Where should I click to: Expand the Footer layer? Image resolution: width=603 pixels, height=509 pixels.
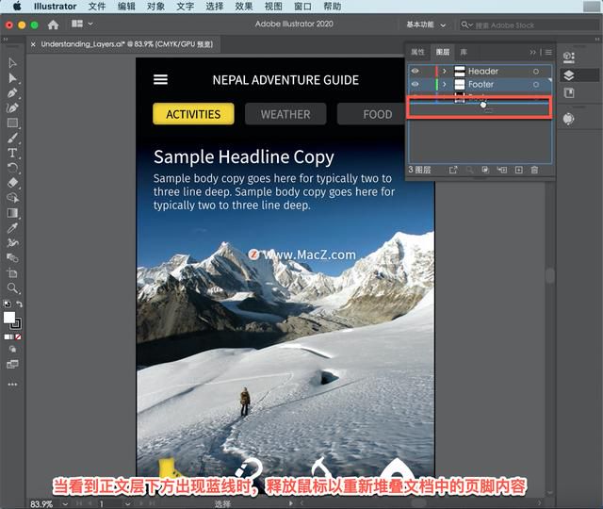point(445,84)
